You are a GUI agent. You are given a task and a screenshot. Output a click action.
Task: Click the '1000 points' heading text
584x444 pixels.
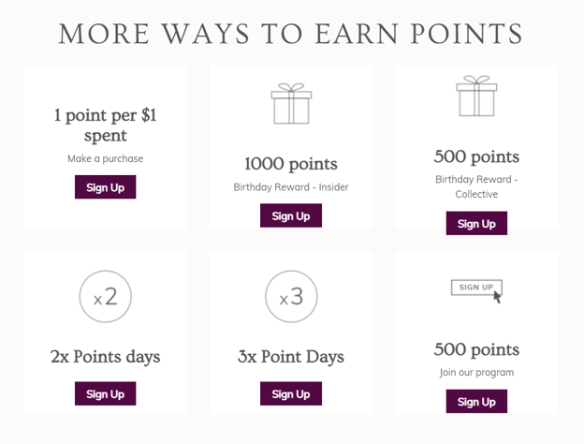pyautogui.click(x=291, y=164)
